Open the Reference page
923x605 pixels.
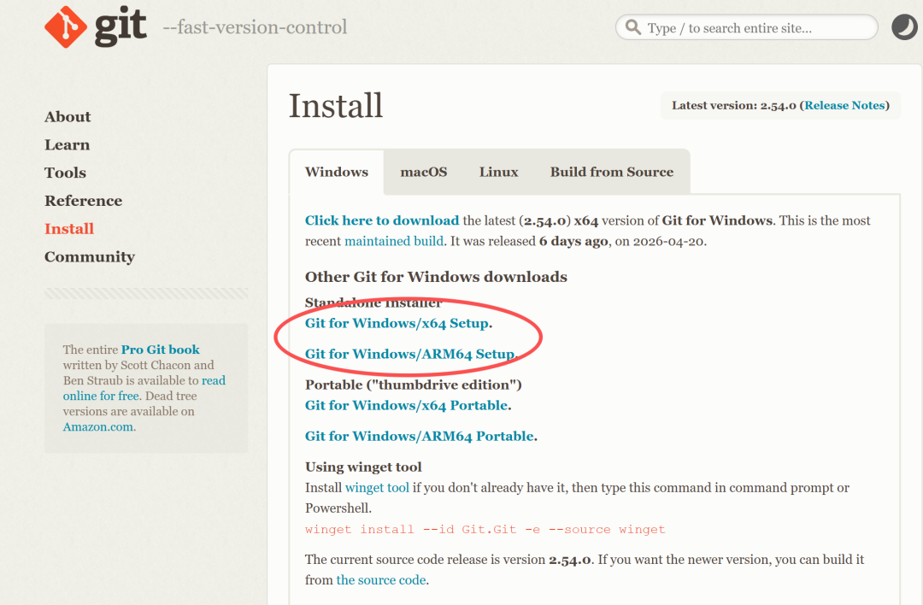[84, 201]
